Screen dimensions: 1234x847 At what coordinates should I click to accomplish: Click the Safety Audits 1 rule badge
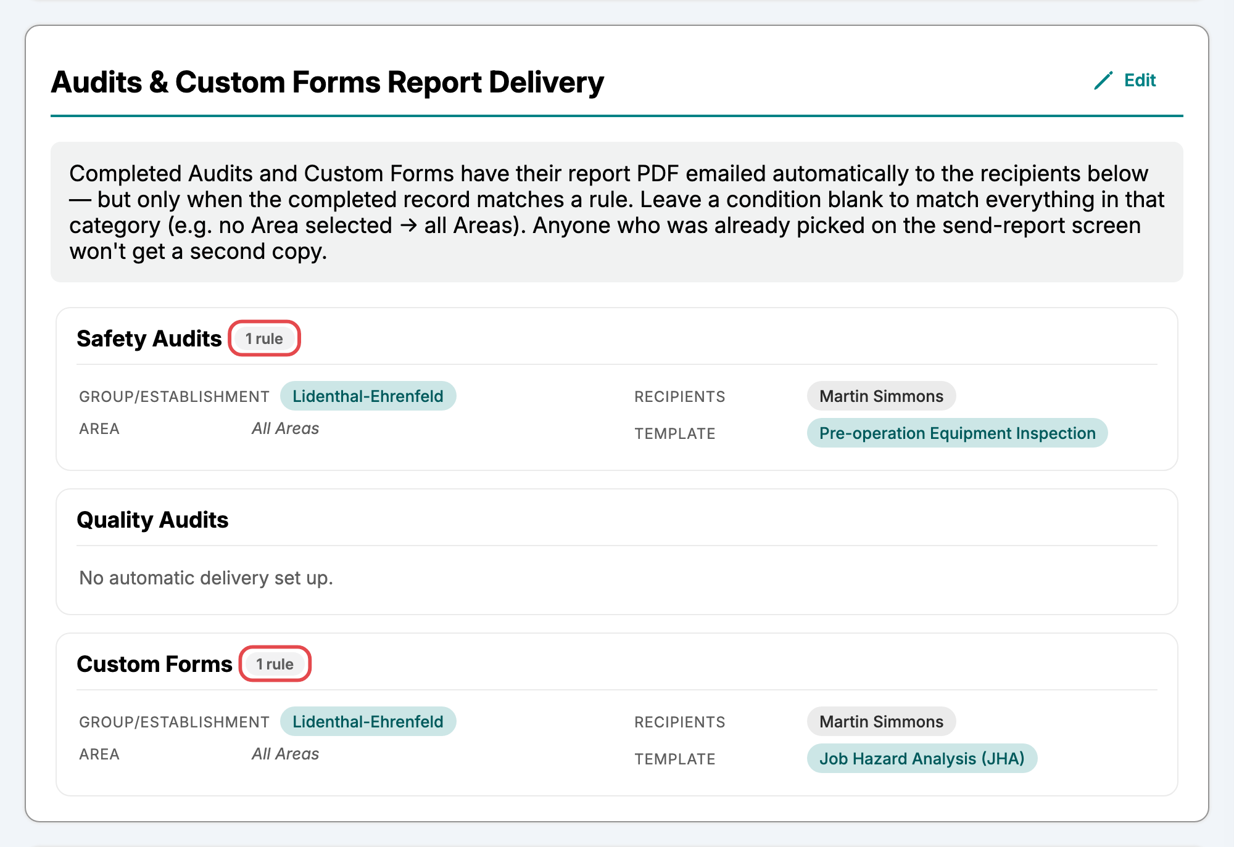pos(264,338)
